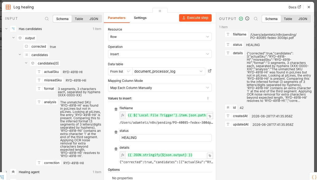
Task: Delete the fileName value row
Action: click(x=116, y=109)
